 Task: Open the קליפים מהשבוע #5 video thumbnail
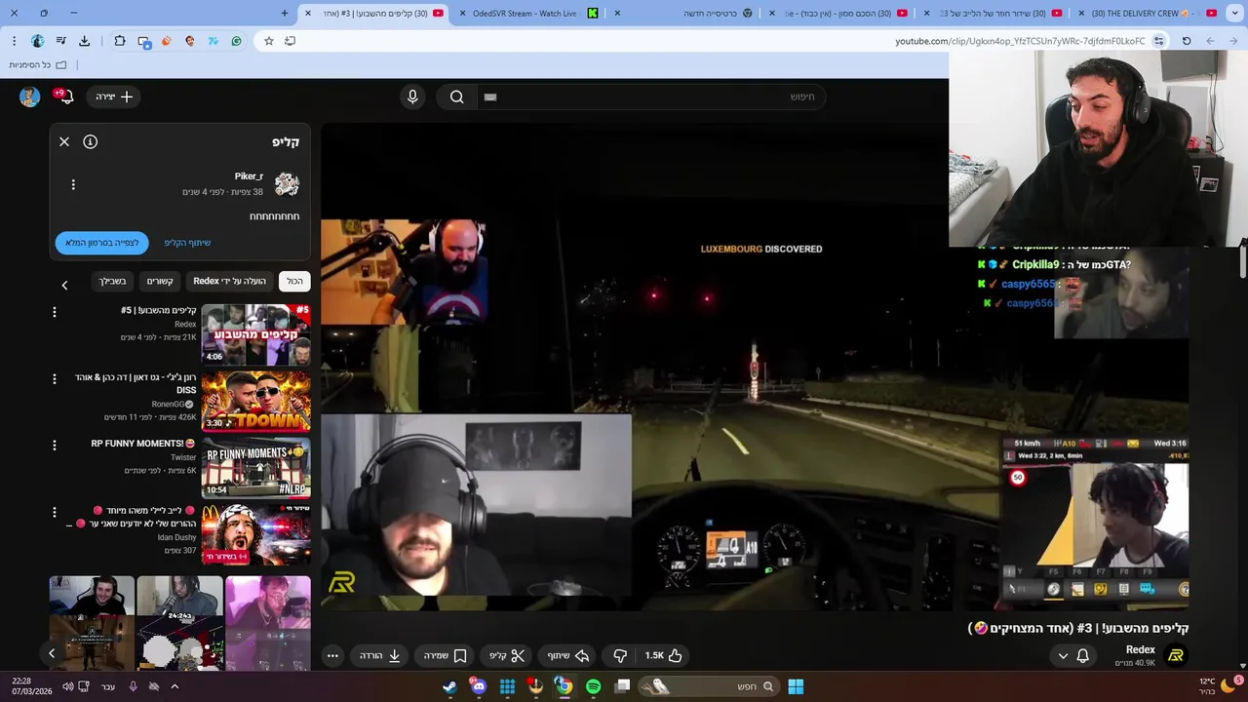[255, 333]
